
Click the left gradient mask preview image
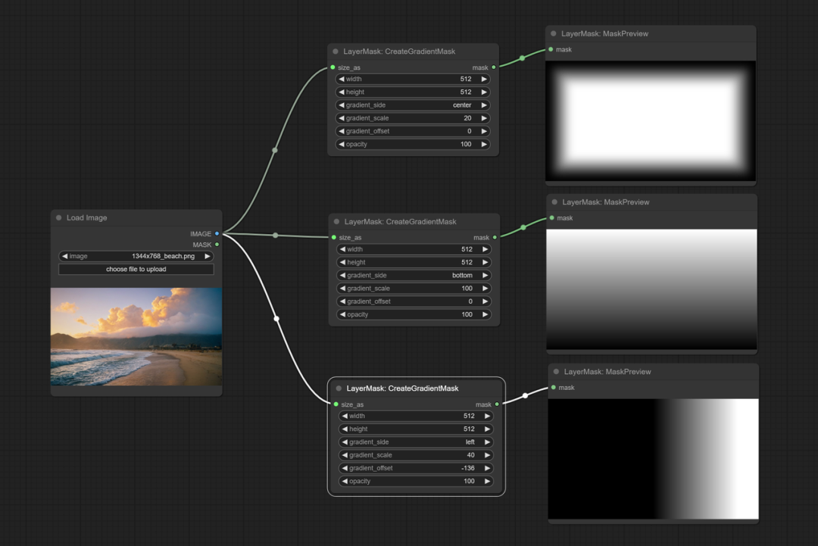(653, 459)
